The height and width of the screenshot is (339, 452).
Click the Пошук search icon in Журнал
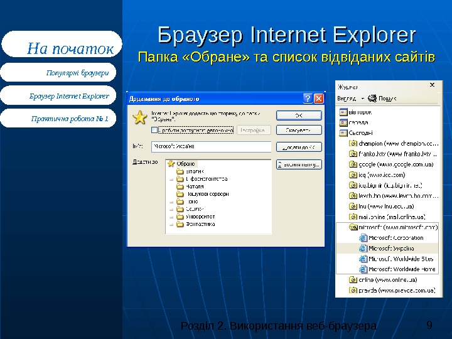pos(372,99)
